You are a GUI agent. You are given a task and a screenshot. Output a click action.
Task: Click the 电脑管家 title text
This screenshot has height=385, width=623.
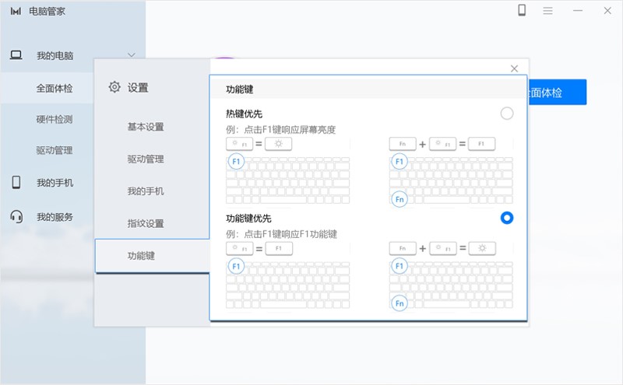point(47,11)
